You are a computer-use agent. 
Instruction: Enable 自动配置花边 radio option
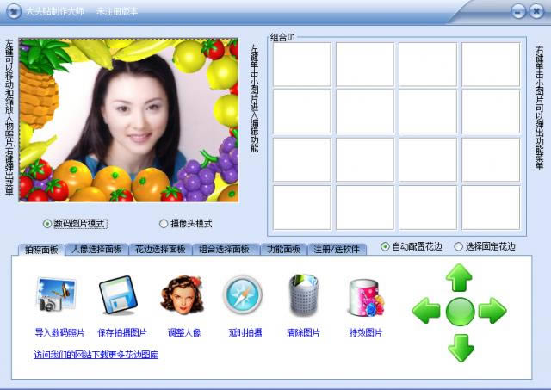[385, 246]
